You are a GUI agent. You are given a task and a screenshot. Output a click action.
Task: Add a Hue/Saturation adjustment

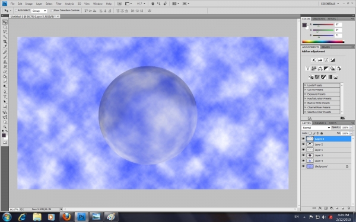[x=314, y=69]
